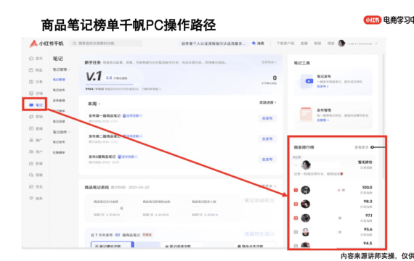Click 去发布 for 发布第二篇商品笔记
The width and height of the screenshot is (414, 261).
pos(267,138)
